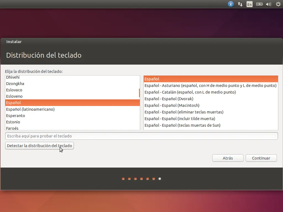
Task: Open the accessibility menu icon
Action: pyautogui.click(x=231, y=4)
